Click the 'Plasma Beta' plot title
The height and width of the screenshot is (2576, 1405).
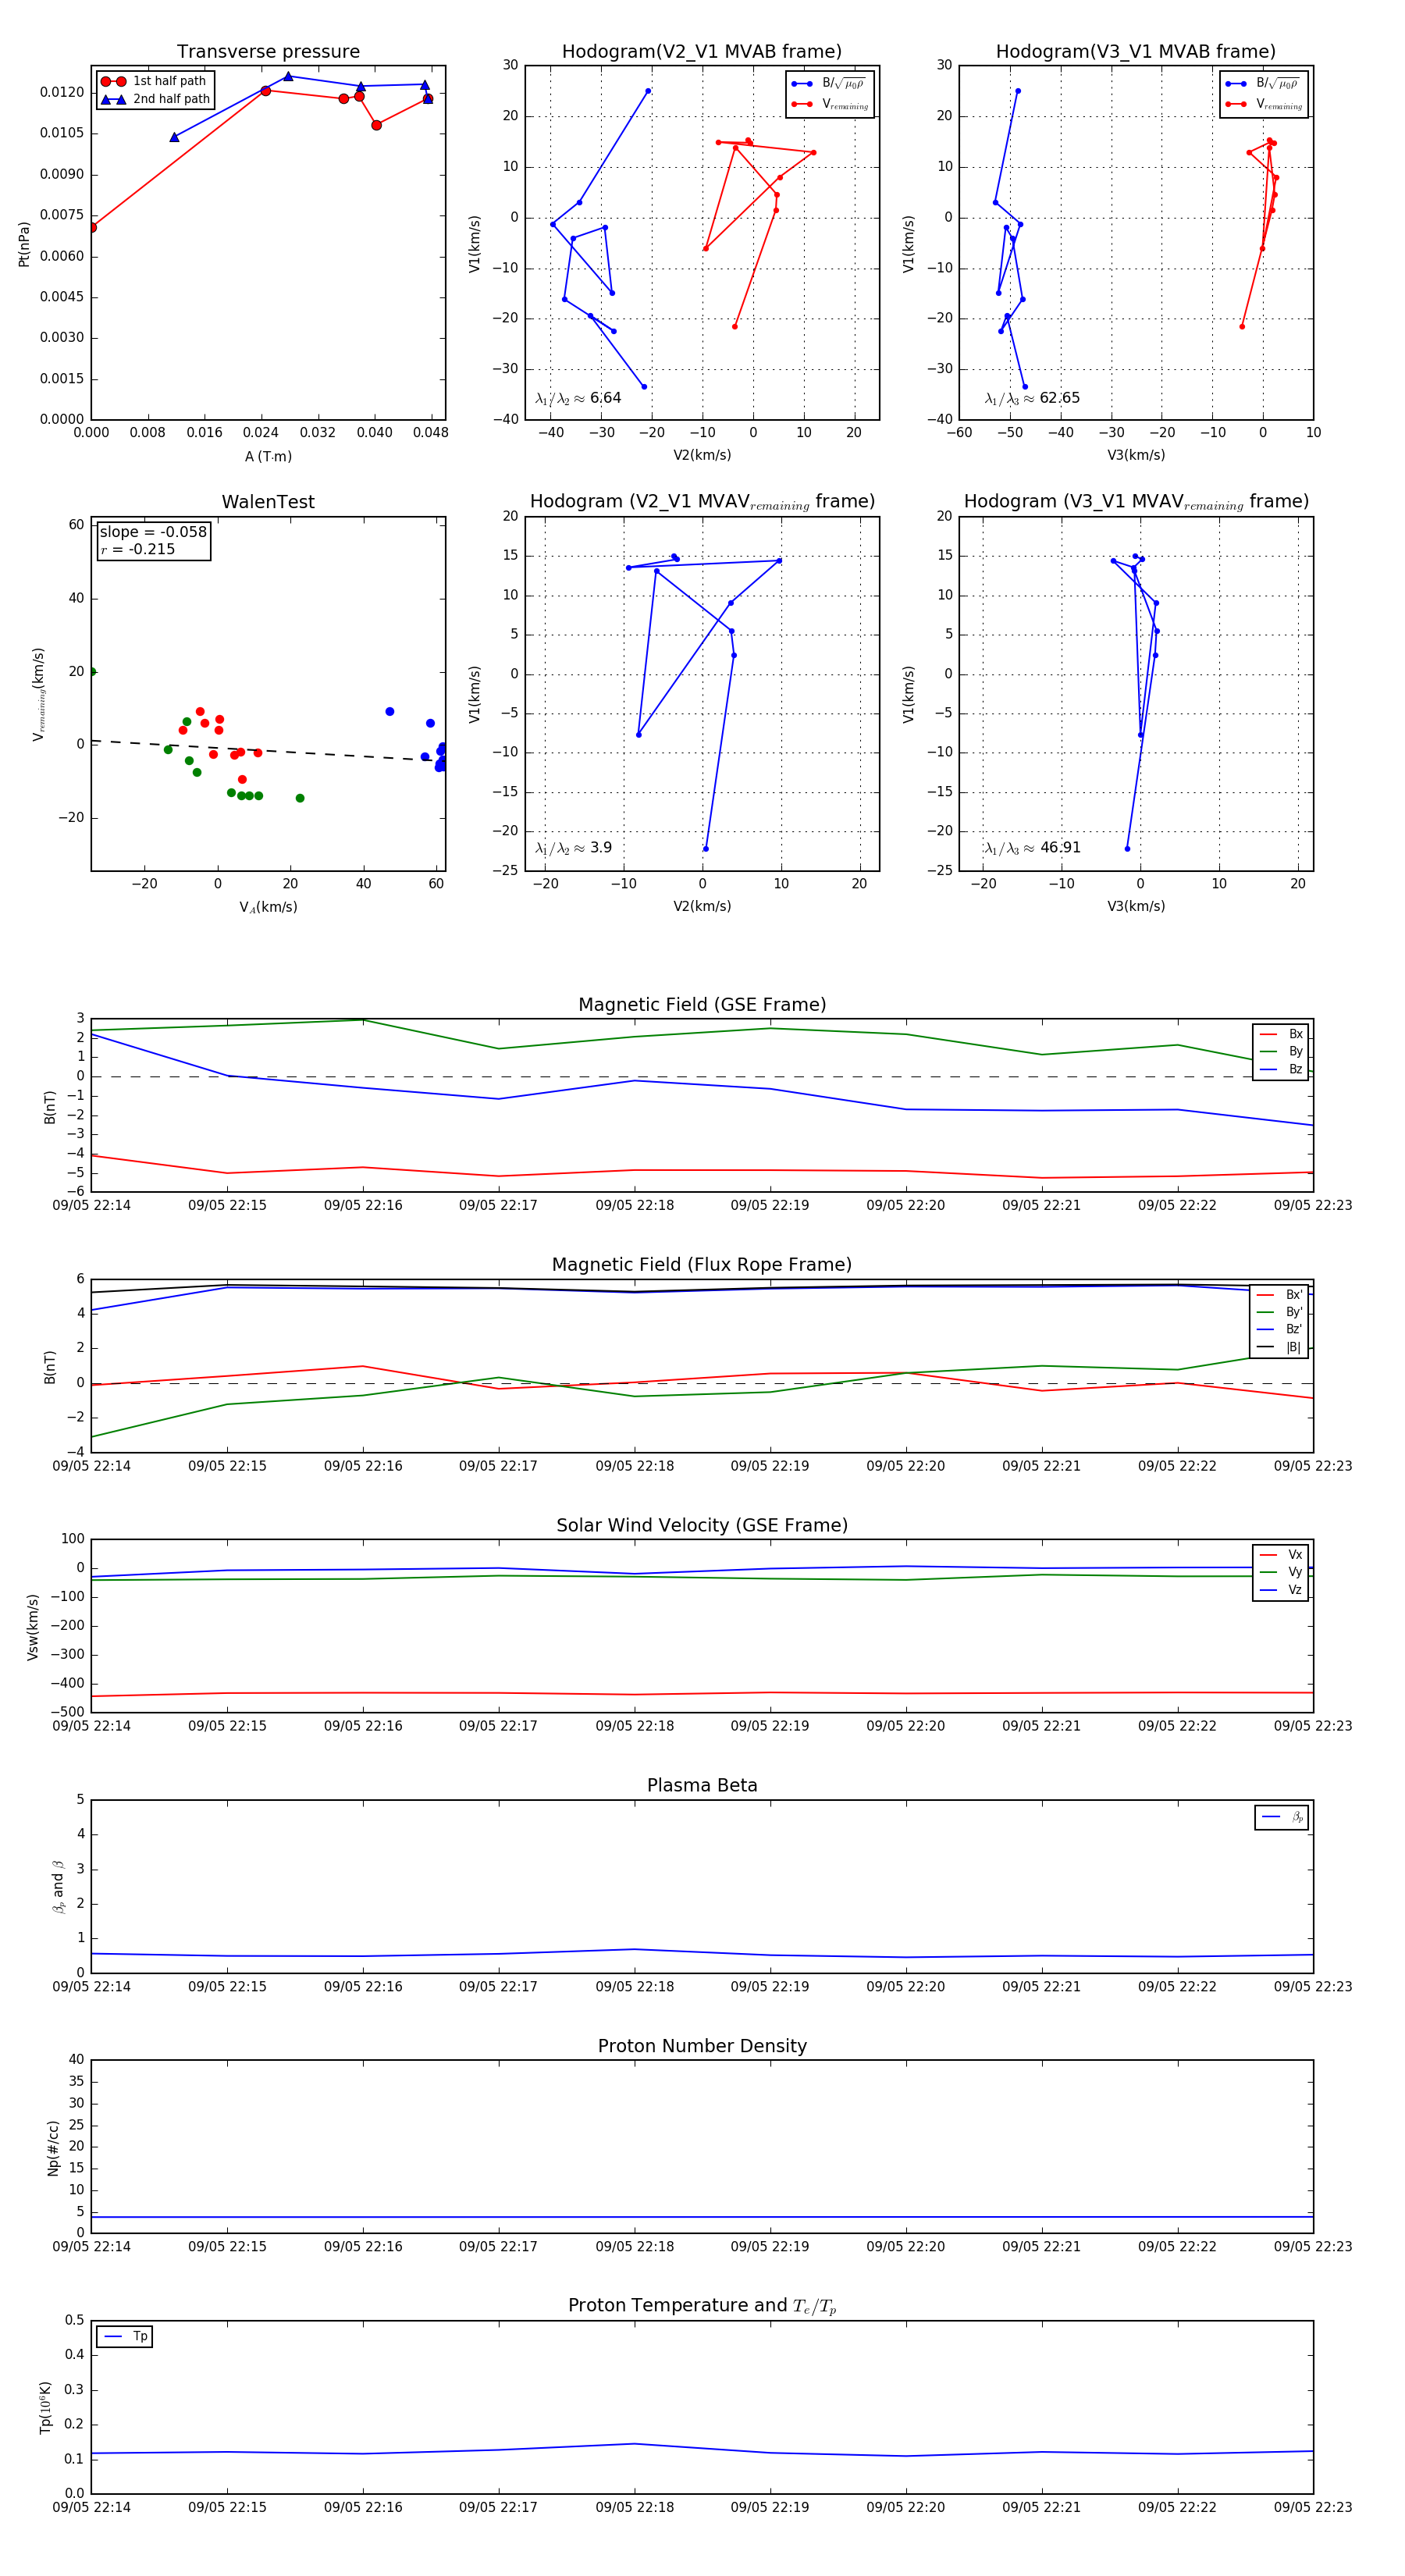point(702,1785)
